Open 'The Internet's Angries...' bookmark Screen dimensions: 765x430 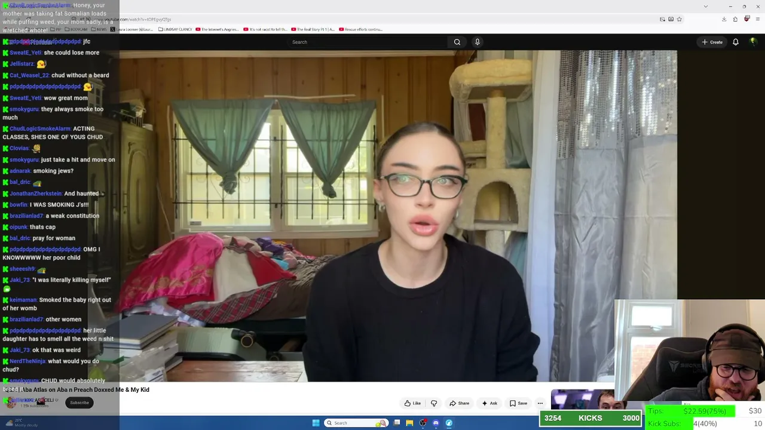[x=217, y=29]
